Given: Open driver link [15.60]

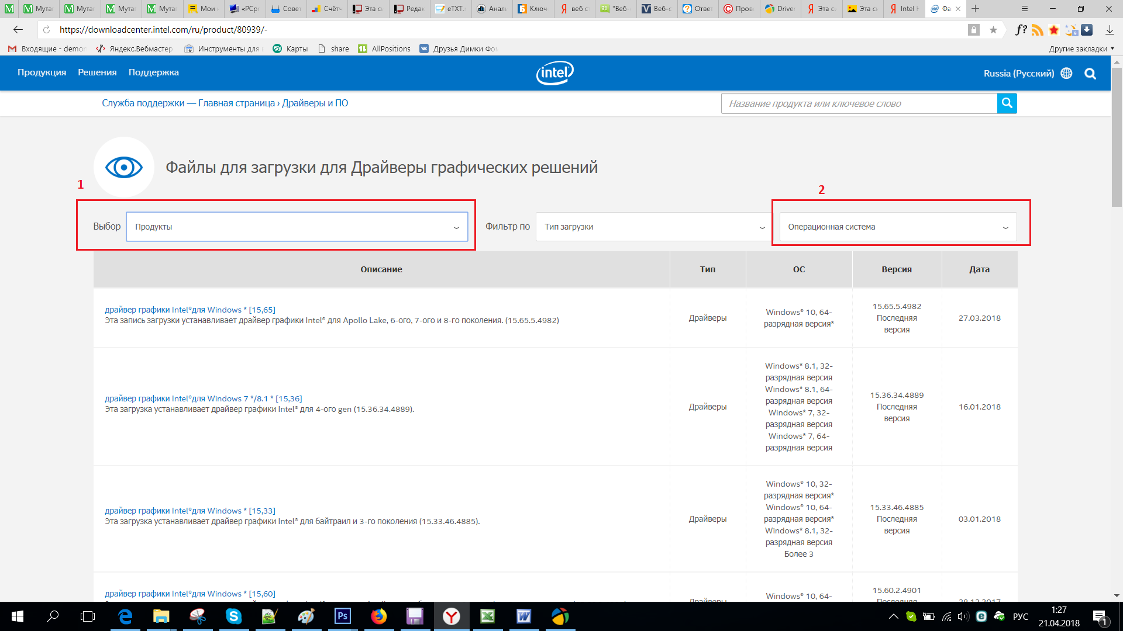Looking at the screenshot, I should point(190,594).
